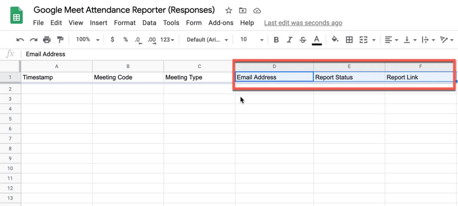Open the font family dropdown

tap(207, 40)
